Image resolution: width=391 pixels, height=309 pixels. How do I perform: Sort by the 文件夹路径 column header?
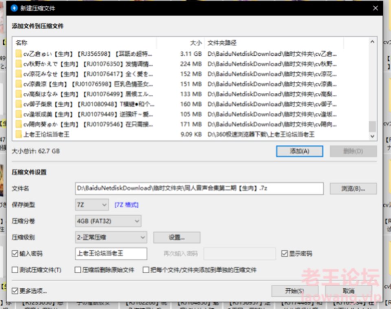(x=274, y=43)
